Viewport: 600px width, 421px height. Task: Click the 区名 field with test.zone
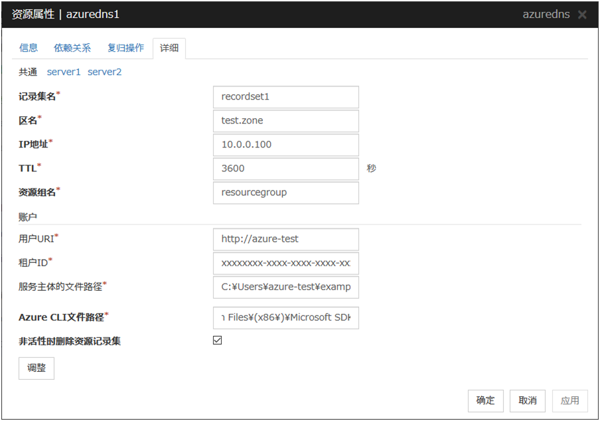coord(285,121)
